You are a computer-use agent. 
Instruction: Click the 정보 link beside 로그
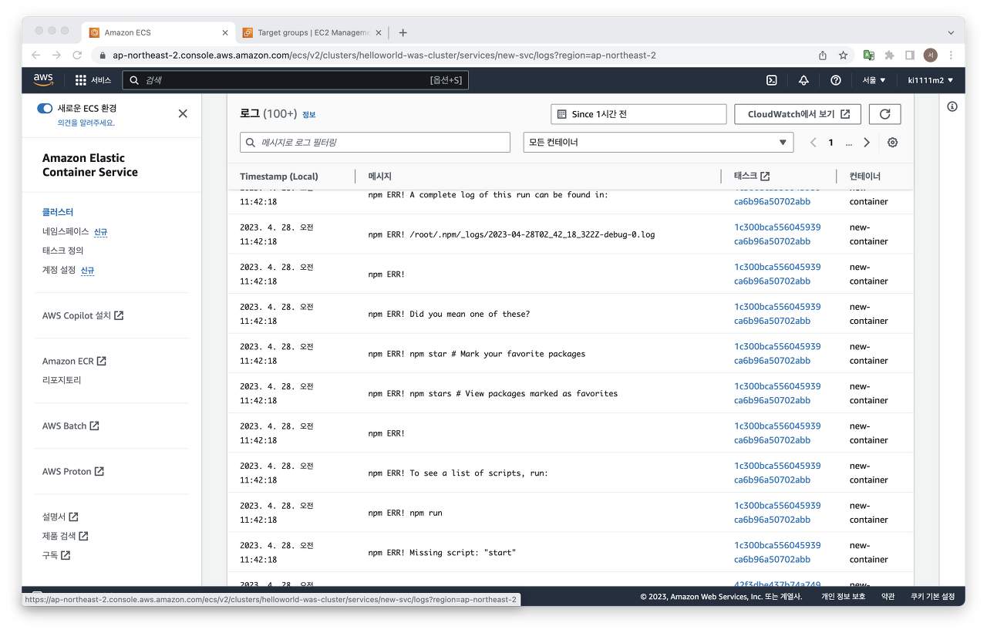308,114
